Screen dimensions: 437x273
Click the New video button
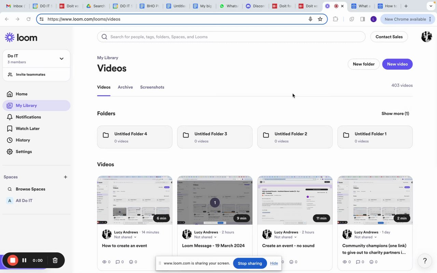point(397,64)
